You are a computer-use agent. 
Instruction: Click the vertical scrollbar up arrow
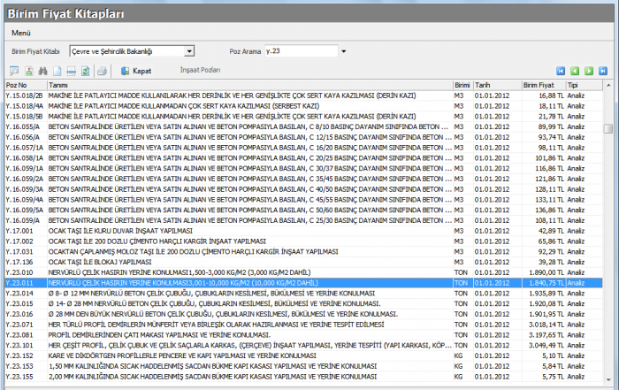coord(608,86)
